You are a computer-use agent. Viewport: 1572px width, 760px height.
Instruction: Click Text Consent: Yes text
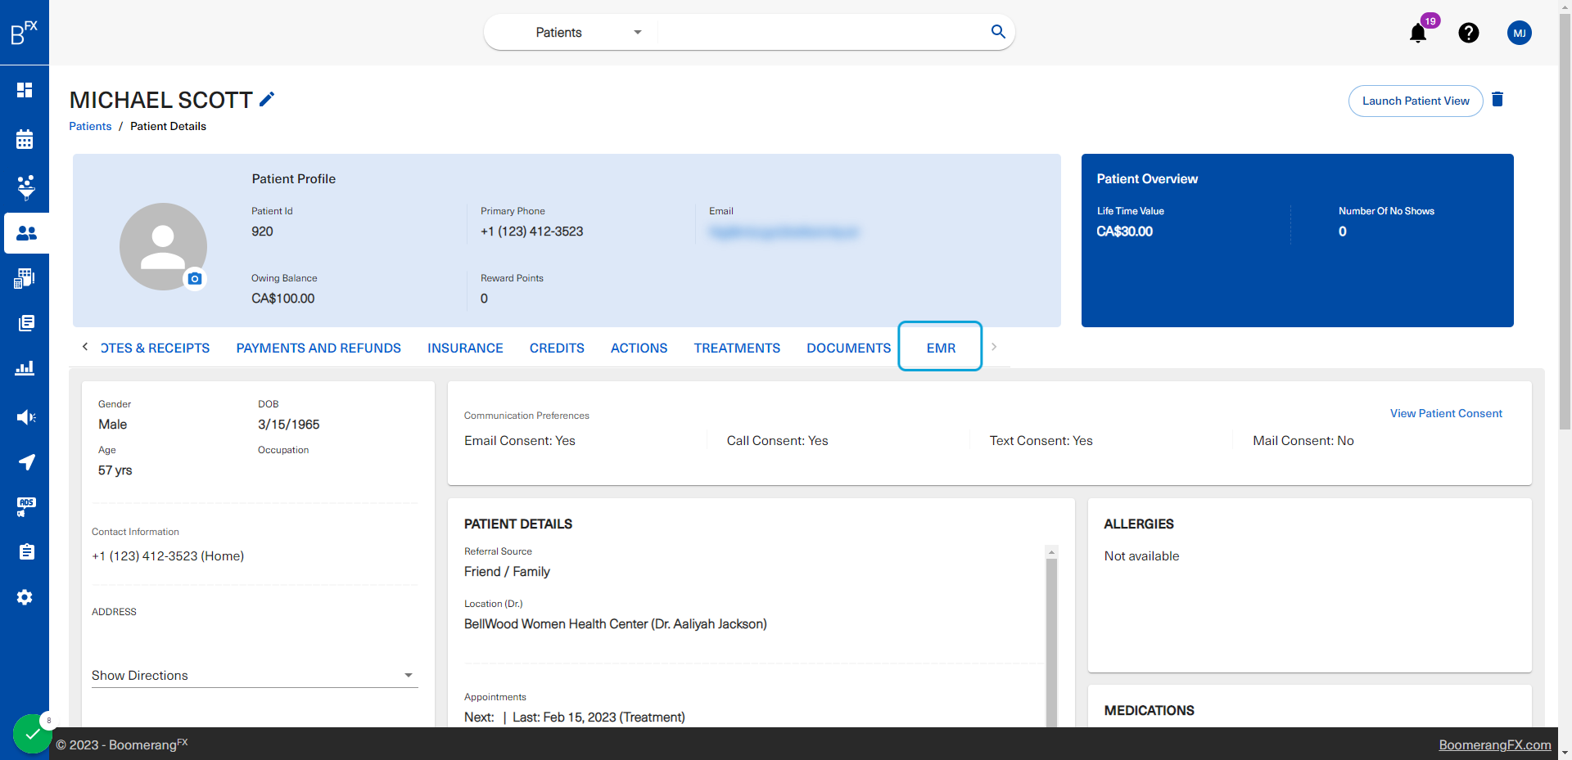pyautogui.click(x=1041, y=441)
